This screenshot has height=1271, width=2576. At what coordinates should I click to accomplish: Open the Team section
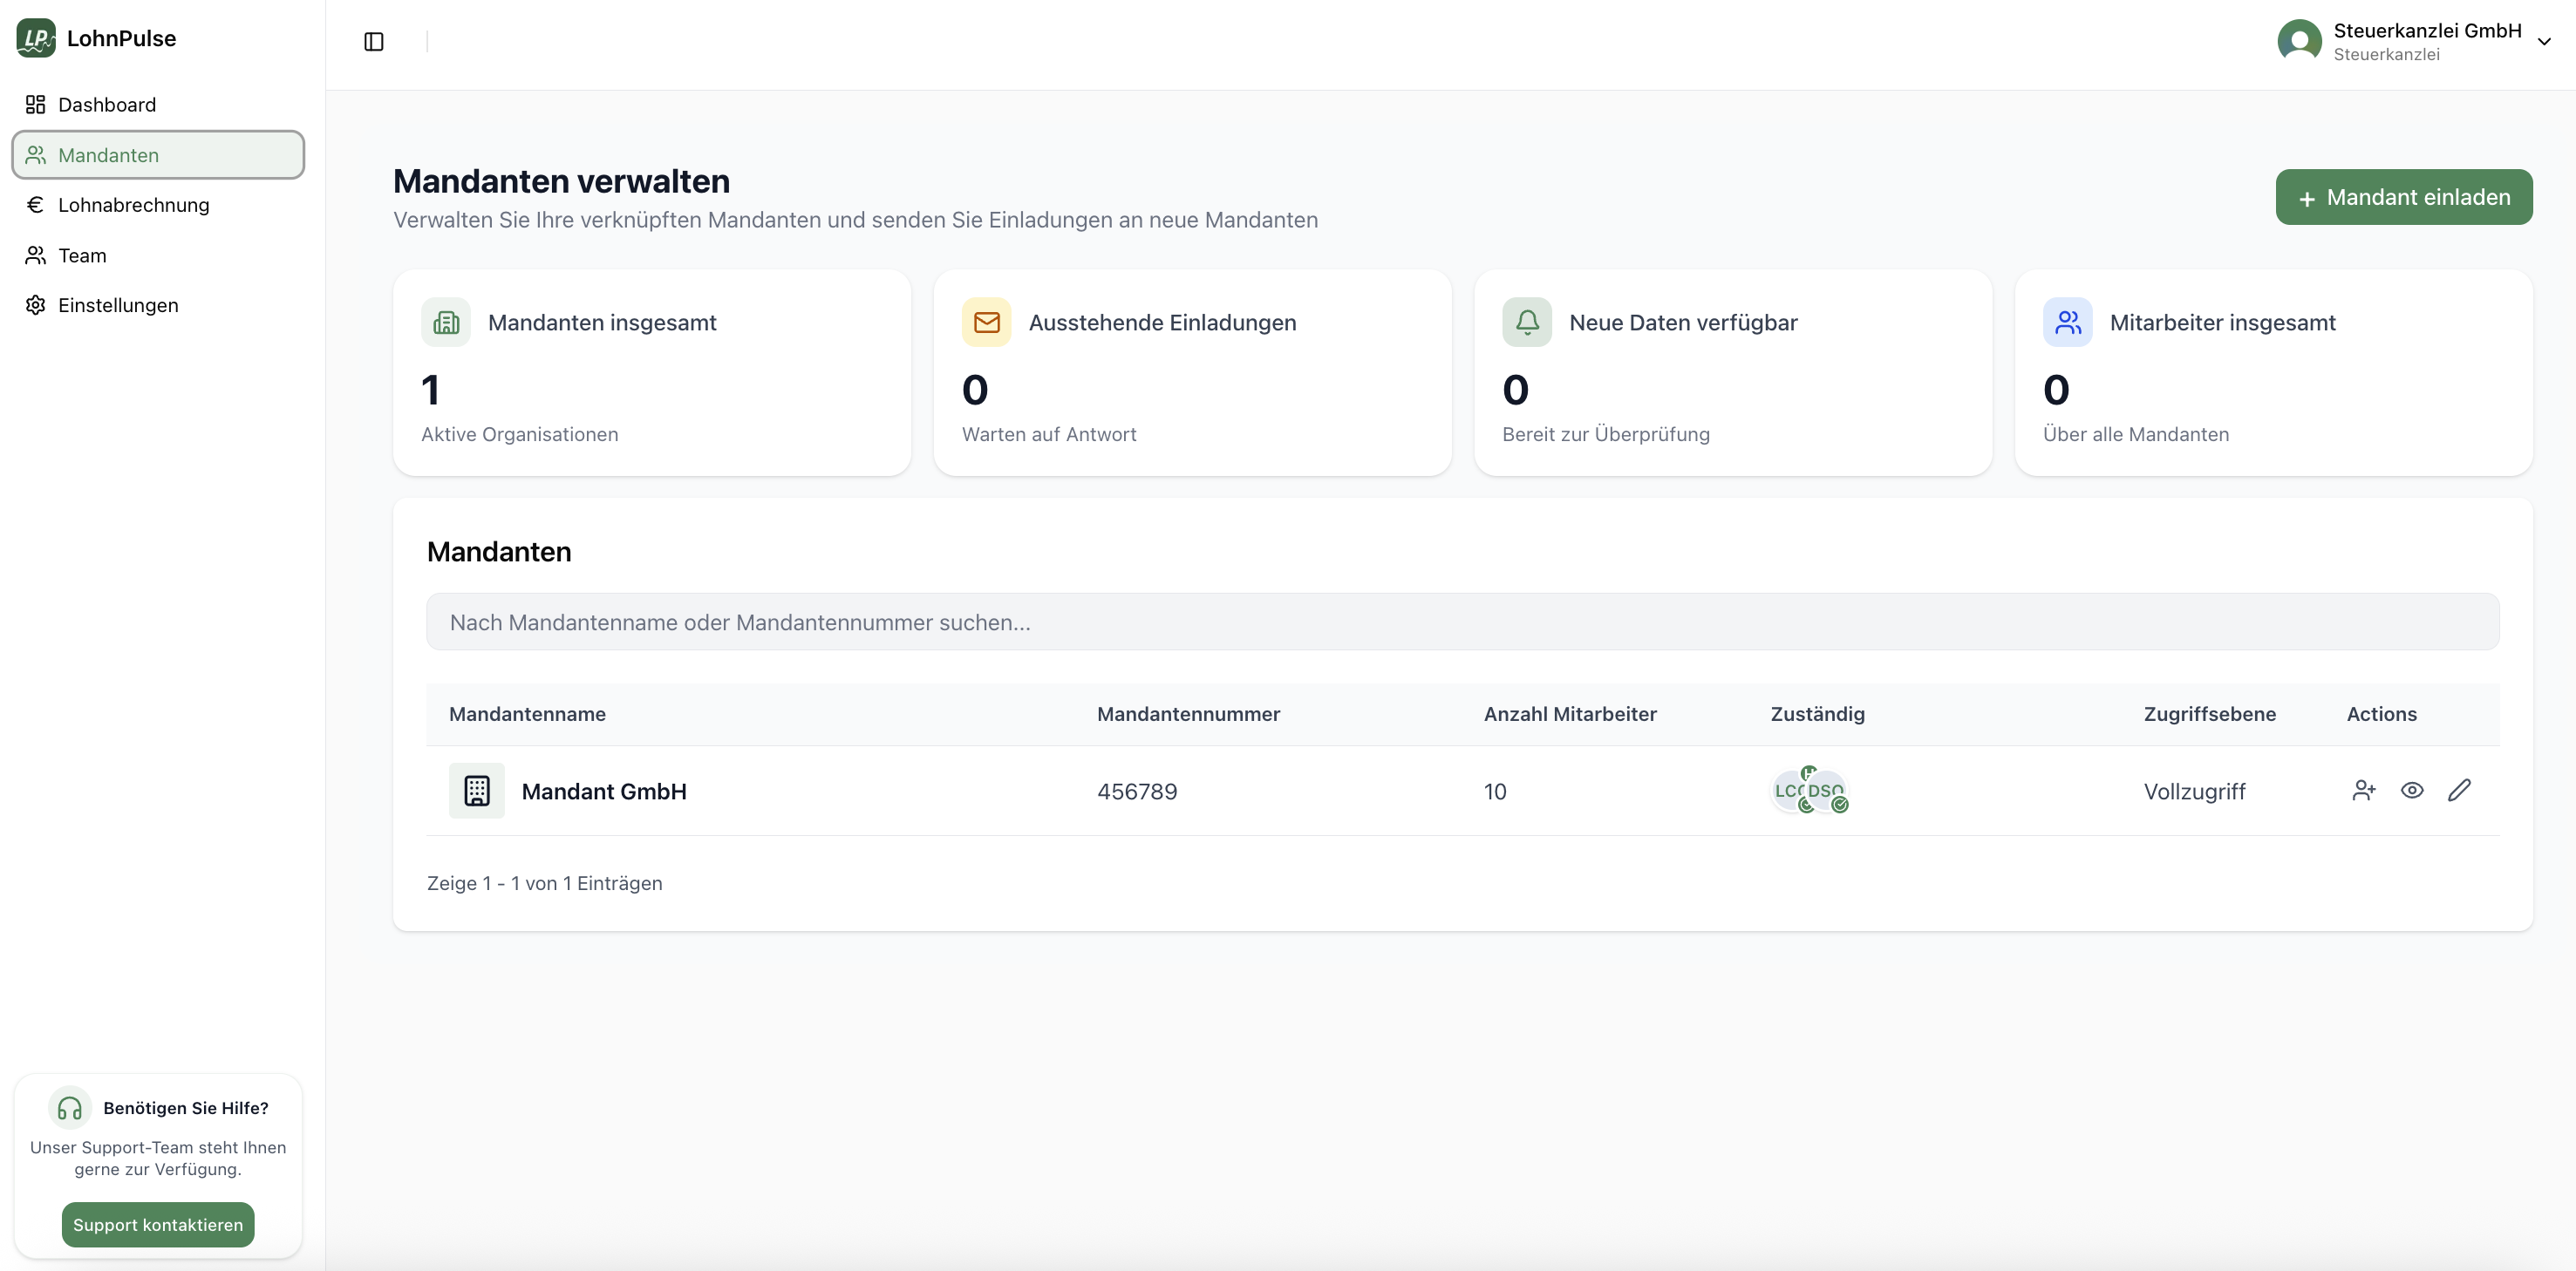(x=82, y=255)
